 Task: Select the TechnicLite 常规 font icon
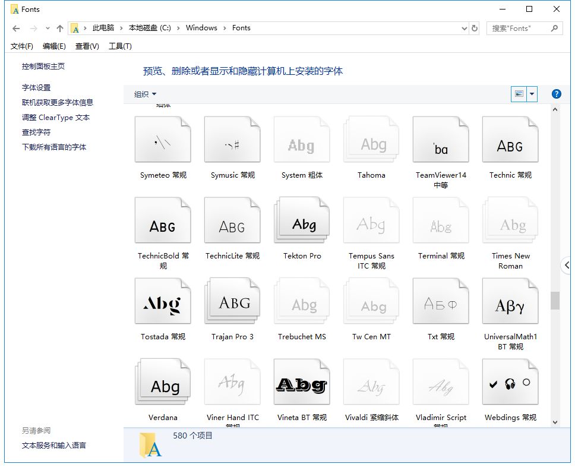(x=232, y=220)
